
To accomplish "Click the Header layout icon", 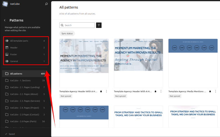I will click(x=7, y=48).
